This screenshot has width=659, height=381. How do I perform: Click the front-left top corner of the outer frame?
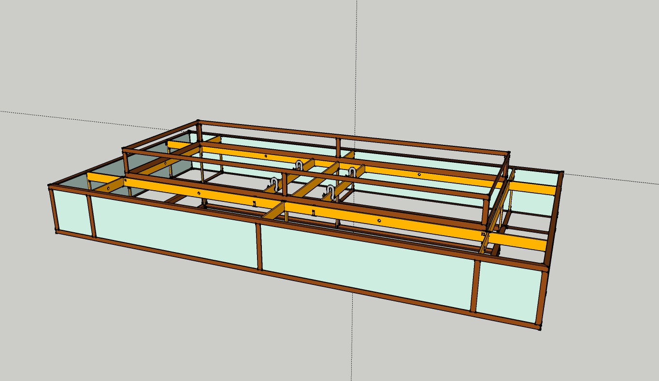click(51, 187)
